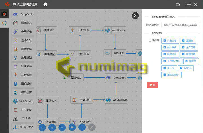Select the DeepSeek component in the palette

(23, 14)
